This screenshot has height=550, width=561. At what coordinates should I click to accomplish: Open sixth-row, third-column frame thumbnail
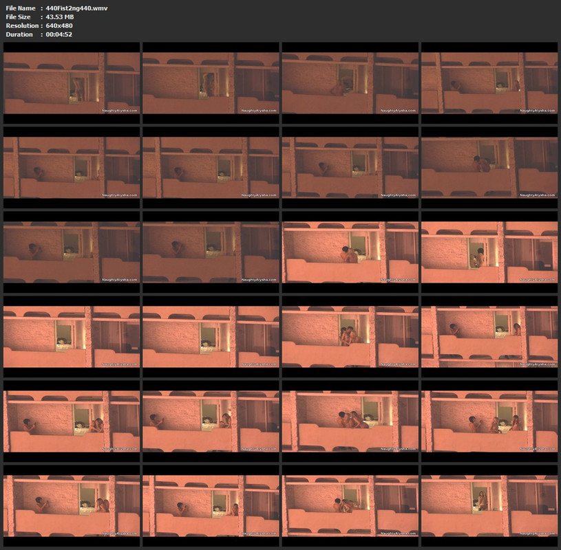pyautogui.click(x=350, y=506)
